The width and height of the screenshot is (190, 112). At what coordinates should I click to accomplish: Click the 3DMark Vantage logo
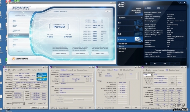pyautogui.click(x=21, y=8)
